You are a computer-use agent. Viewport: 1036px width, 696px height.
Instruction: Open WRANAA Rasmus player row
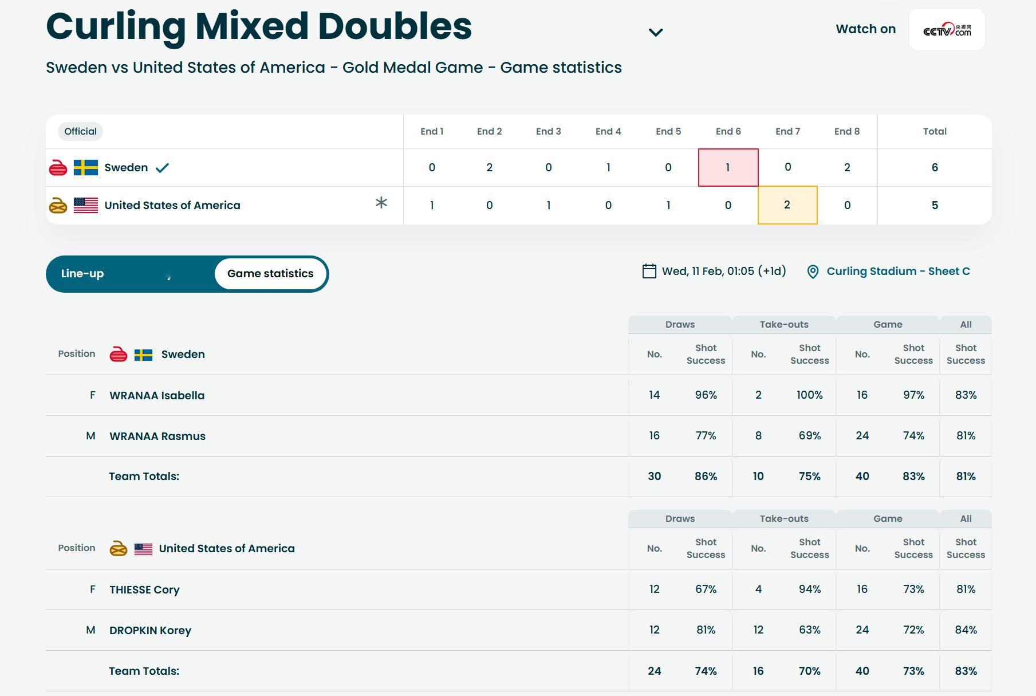(x=518, y=436)
